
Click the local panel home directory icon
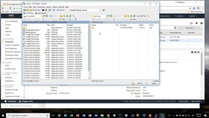(x=67, y=16)
